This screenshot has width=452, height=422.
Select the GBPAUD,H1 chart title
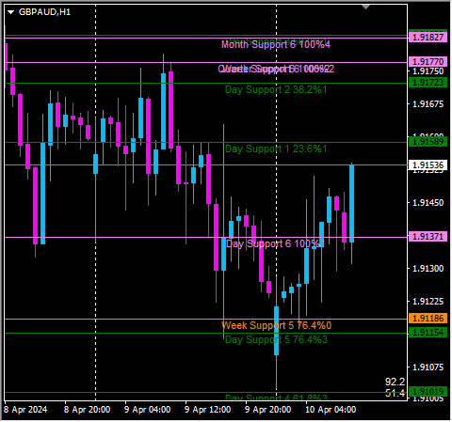[44, 12]
